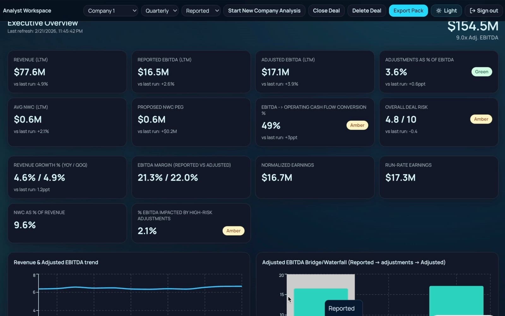
Task: Select the Run-Rate Earnings $17.3M value
Action: [401, 178]
